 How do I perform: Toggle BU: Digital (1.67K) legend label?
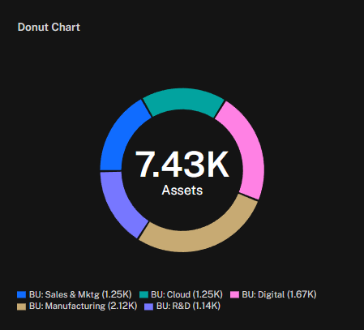(279, 294)
